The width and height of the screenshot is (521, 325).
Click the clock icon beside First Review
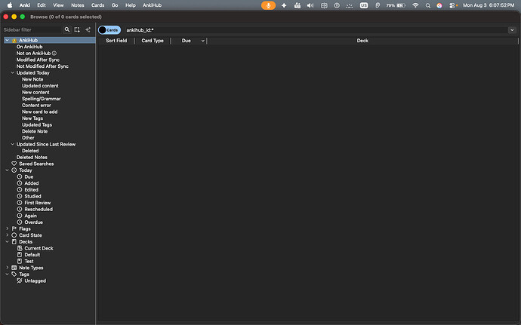(x=20, y=203)
